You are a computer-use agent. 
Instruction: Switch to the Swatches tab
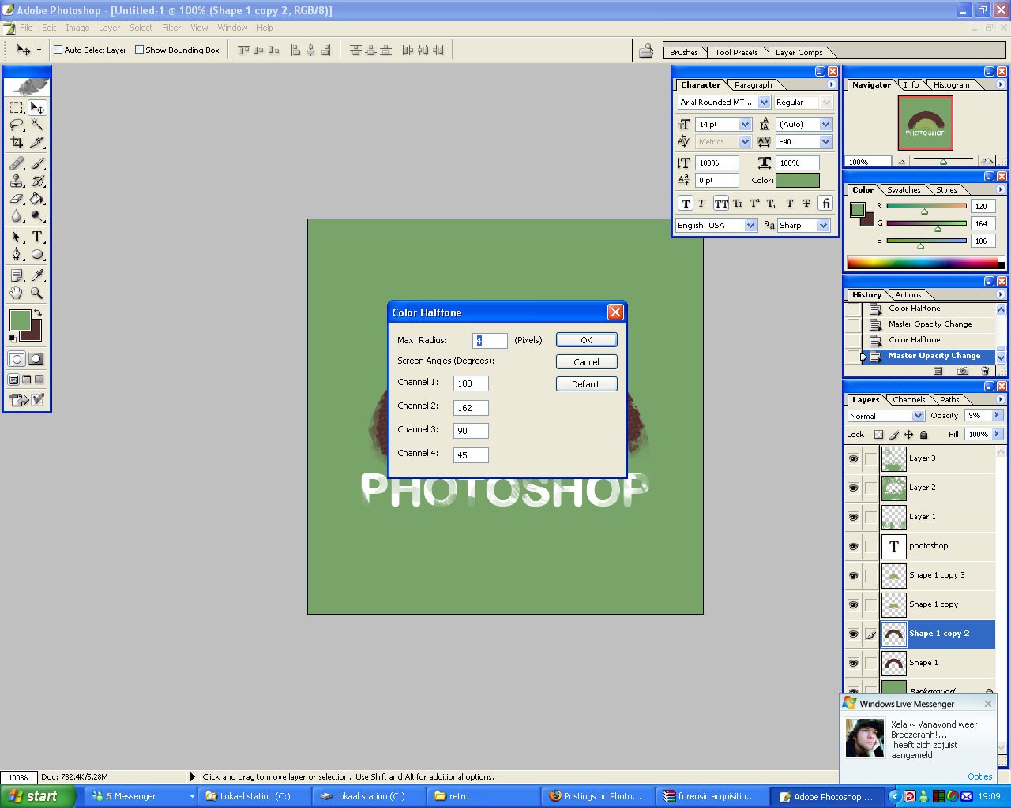[904, 190]
